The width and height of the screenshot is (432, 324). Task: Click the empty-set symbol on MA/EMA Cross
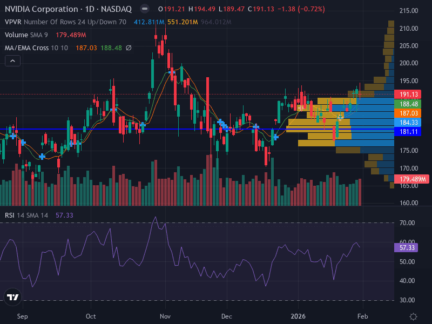(129, 48)
